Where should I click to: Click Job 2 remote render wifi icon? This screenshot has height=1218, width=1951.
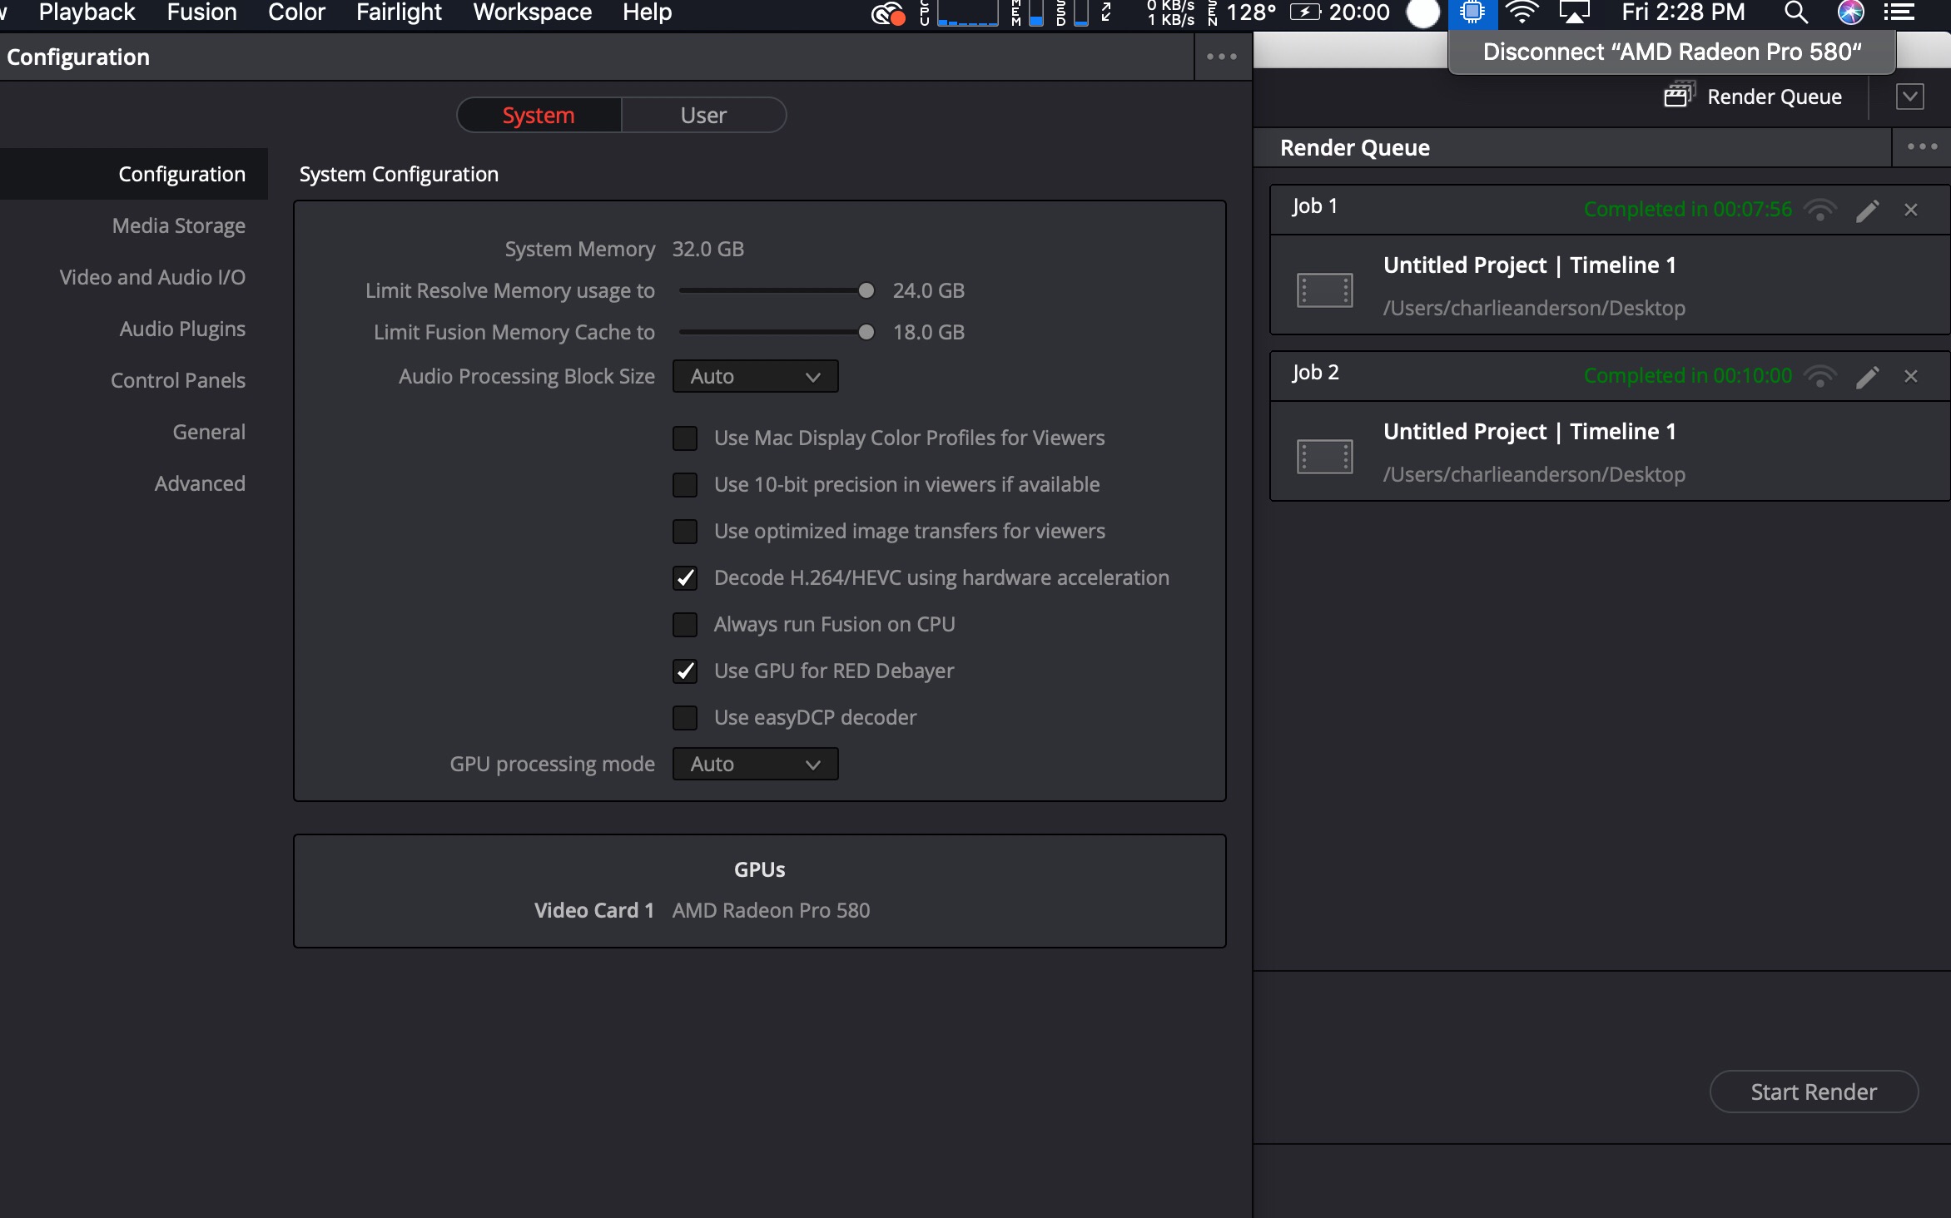[1820, 377]
